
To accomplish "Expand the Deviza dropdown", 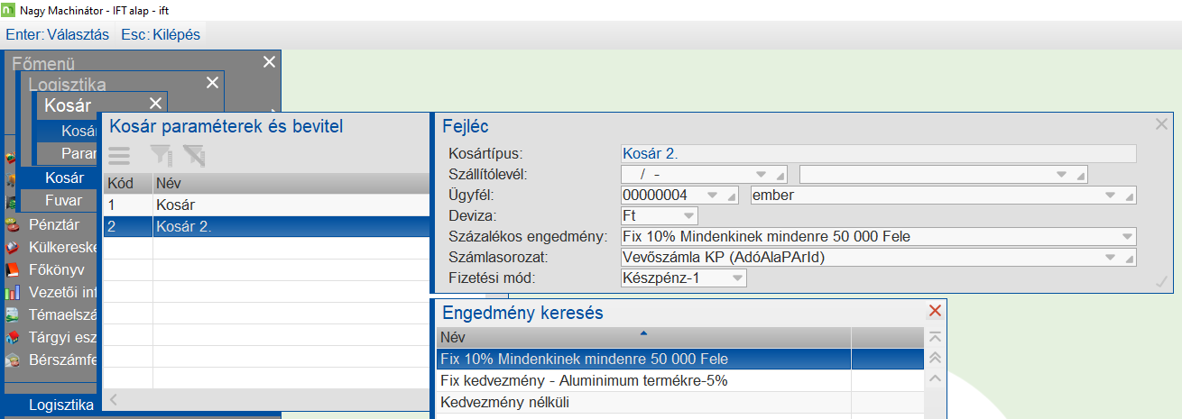I will point(689,216).
